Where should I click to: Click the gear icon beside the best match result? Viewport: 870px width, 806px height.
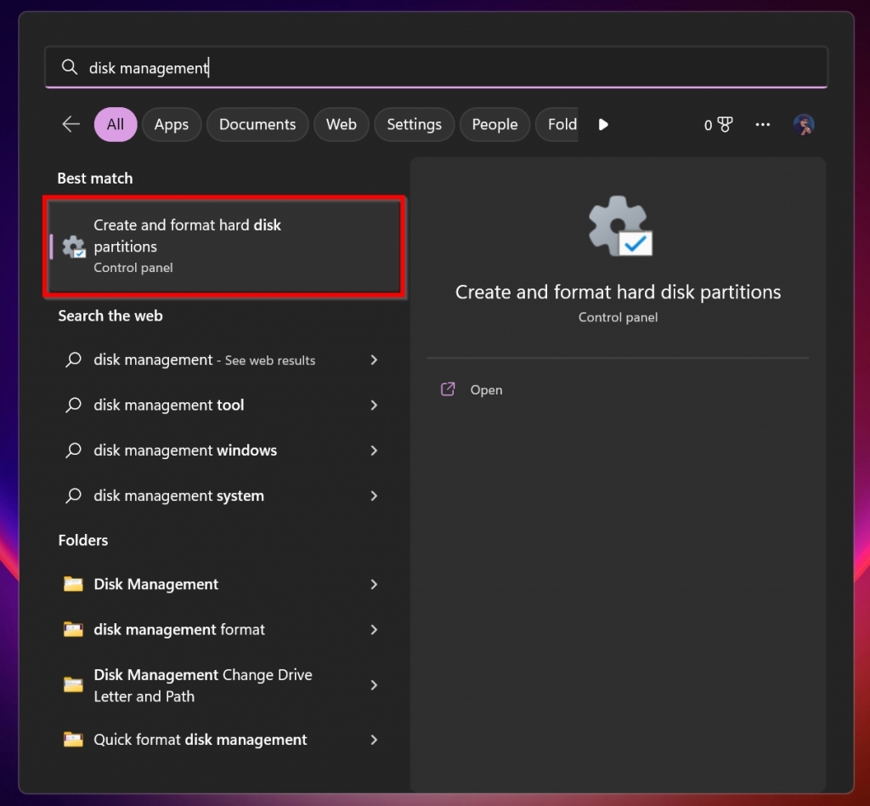tap(73, 247)
